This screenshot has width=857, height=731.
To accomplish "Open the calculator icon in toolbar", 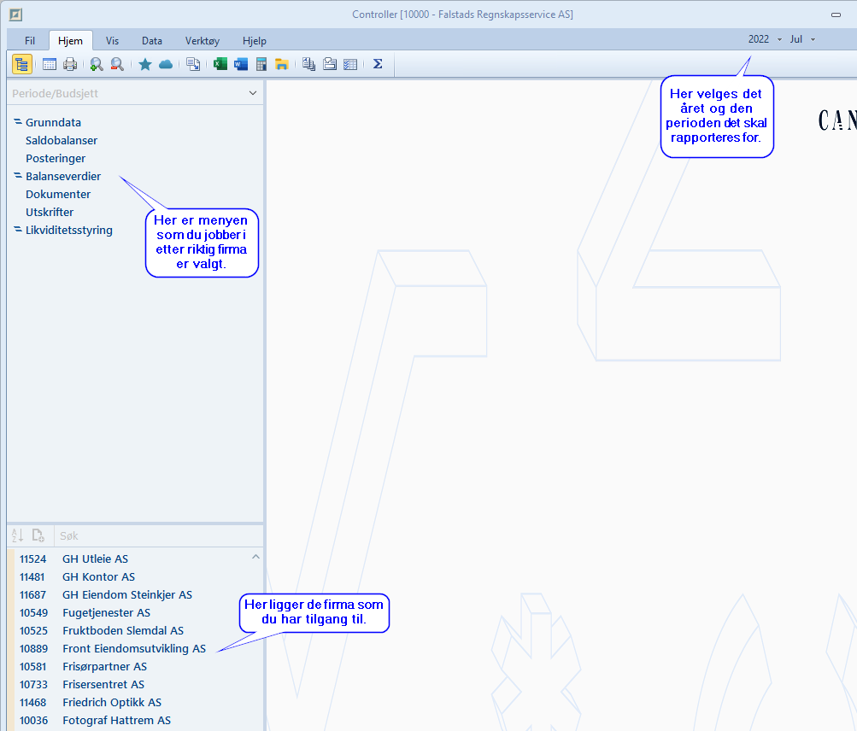I will click(261, 64).
